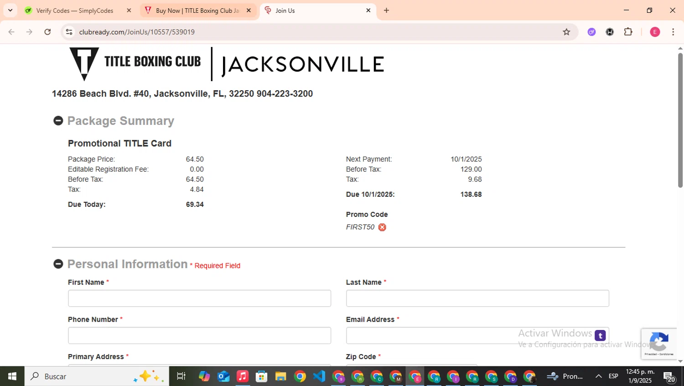Change the ESP input language

[x=613, y=376]
